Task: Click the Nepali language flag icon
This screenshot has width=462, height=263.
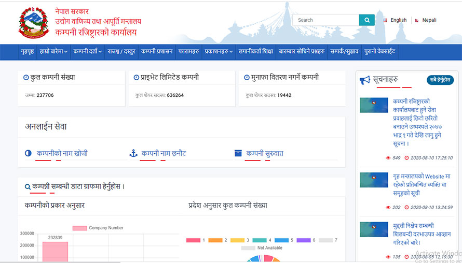Action: tap(417, 20)
